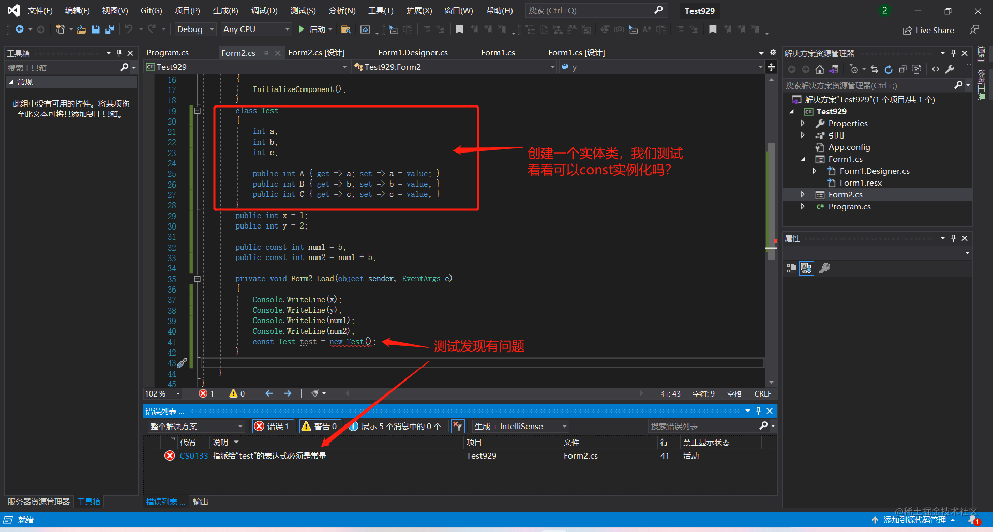Click the notifications bell in the status bar

pos(974,520)
